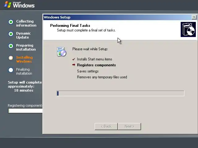This screenshot has width=198, height=148.
Task: Click the 'Dynamic Update' label
Action: click(24, 35)
